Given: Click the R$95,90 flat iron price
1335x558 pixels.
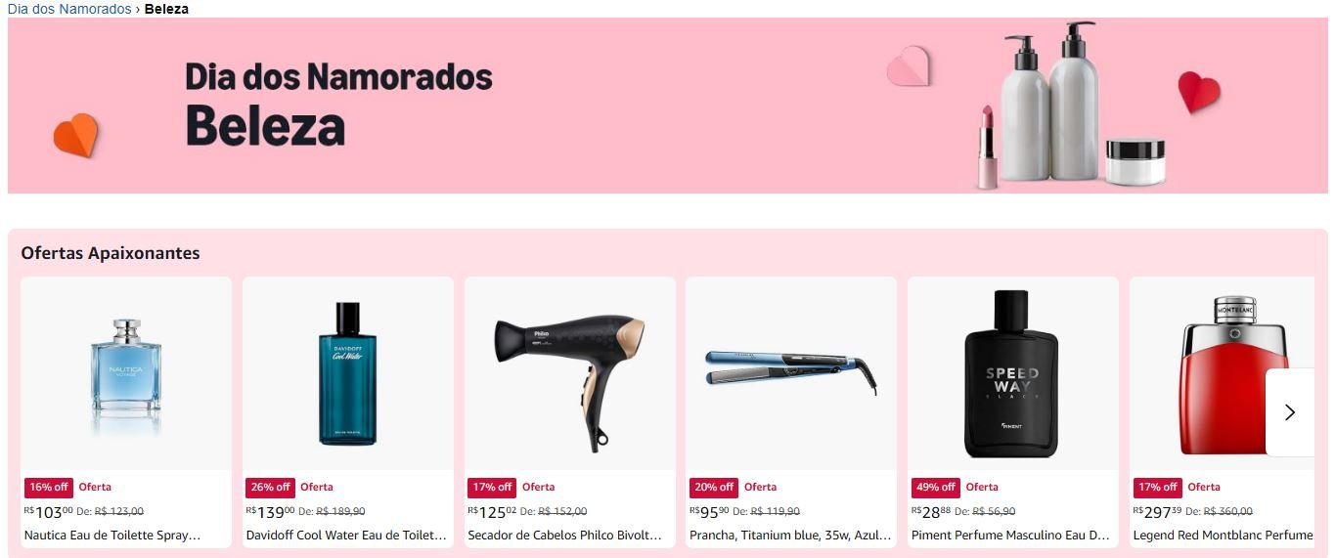Looking at the screenshot, I should coord(709,511).
